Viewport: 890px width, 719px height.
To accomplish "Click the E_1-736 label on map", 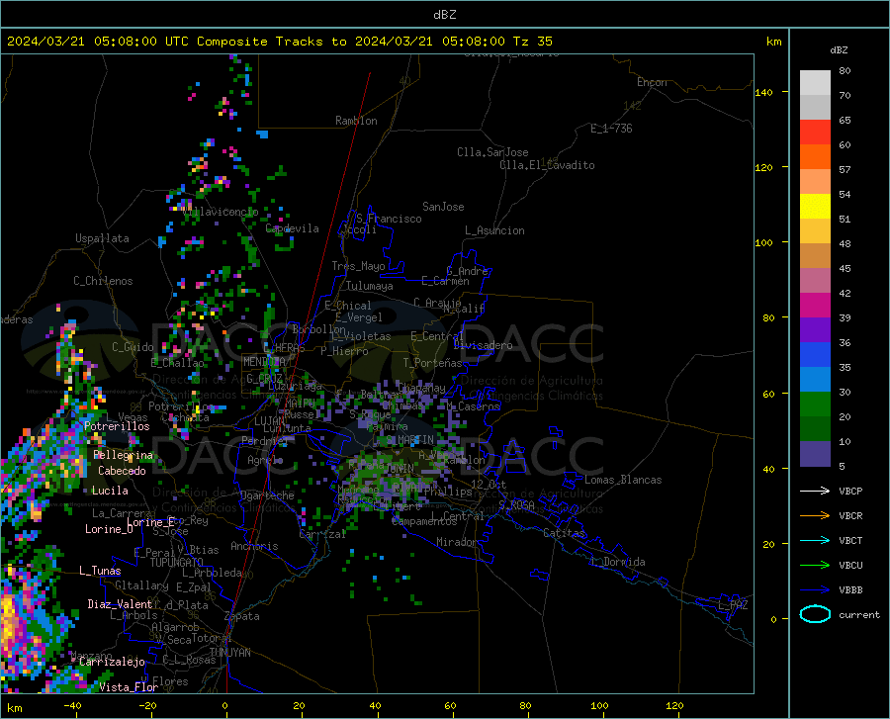I will (611, 129).
